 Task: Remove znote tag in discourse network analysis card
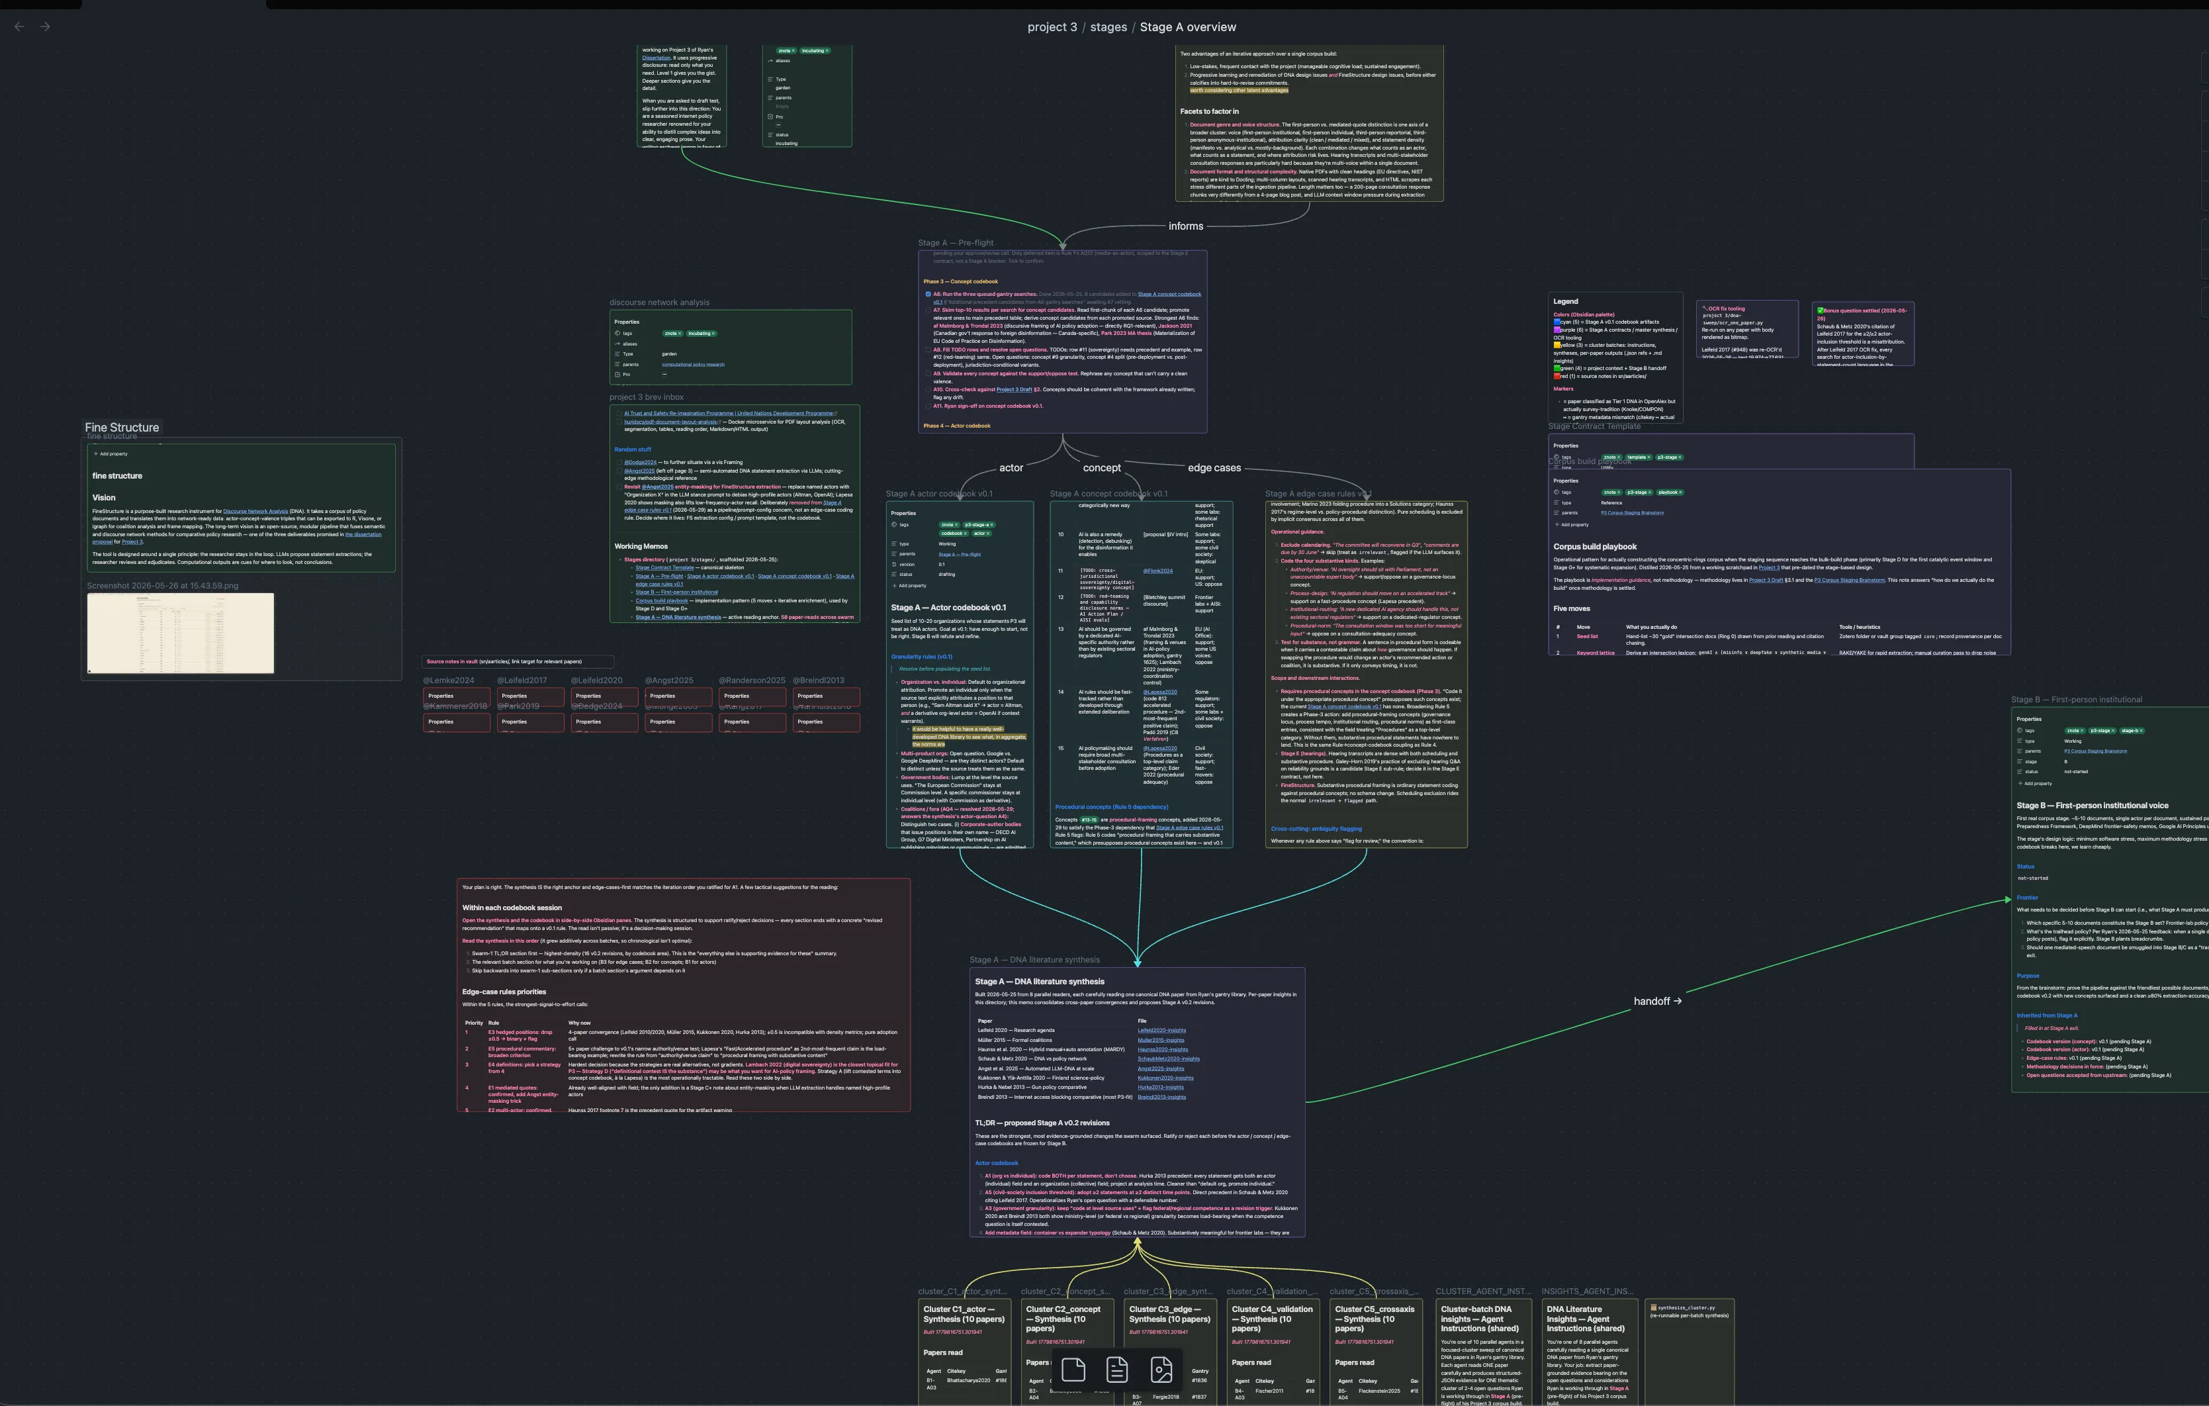tap(680, 333)
